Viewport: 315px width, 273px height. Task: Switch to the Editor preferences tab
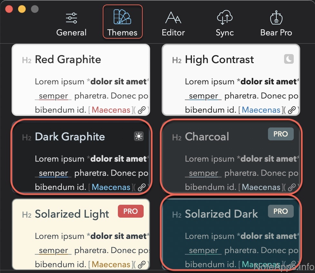(173, 24)
